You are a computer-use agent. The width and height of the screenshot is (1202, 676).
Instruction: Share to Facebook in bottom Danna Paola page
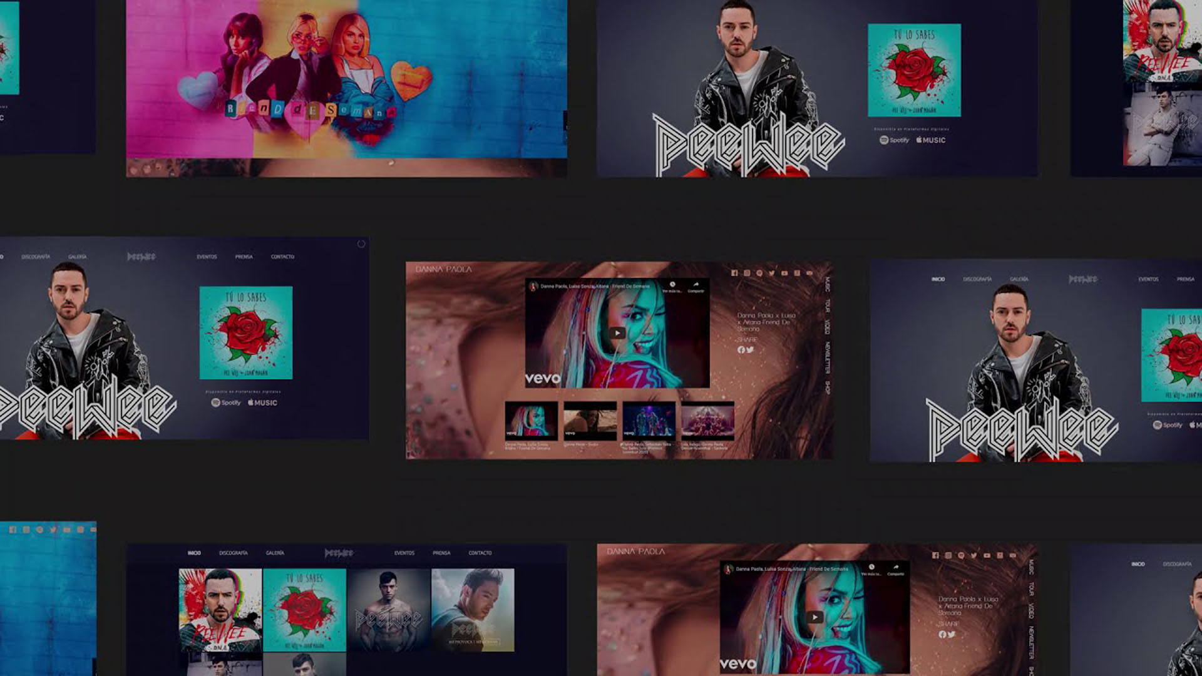click(942, 635)
